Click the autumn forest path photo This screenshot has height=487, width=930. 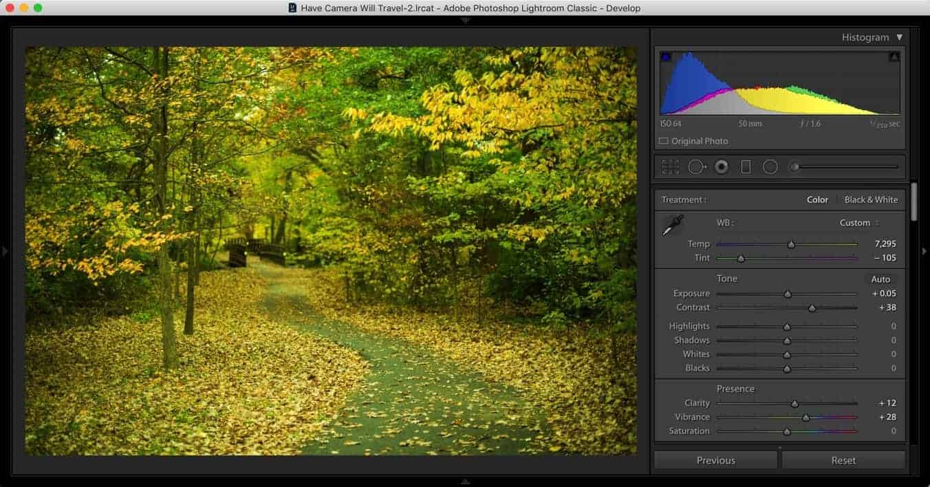coord(331,250)
